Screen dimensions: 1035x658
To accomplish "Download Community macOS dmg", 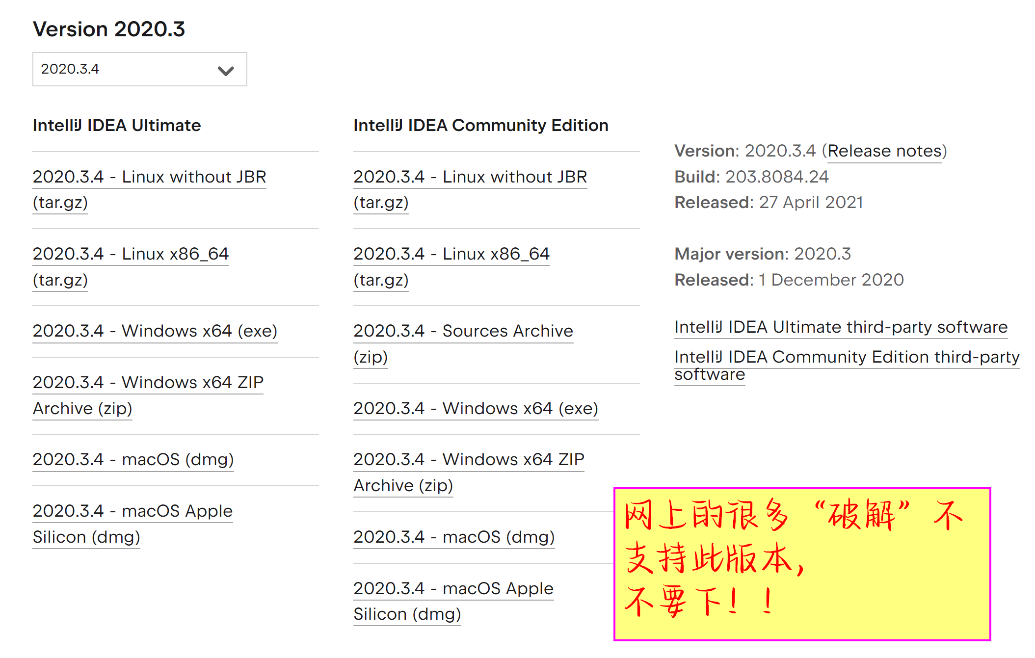I will click(x=454, y=537).
